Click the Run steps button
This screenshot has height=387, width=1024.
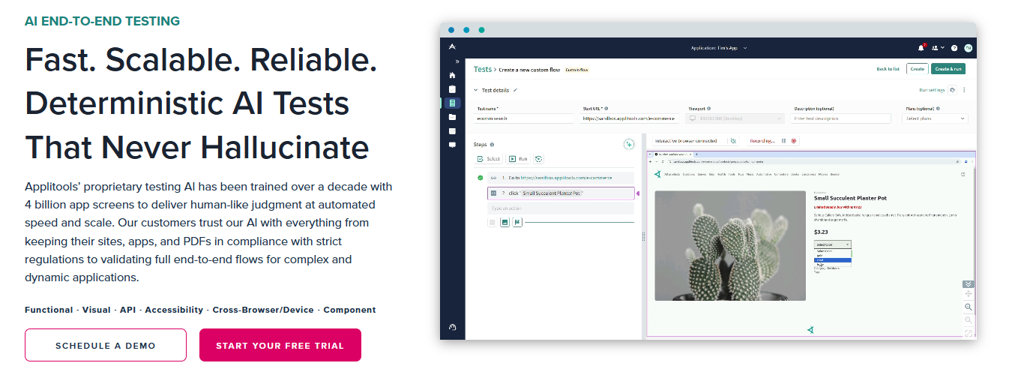tap(517, 159)
